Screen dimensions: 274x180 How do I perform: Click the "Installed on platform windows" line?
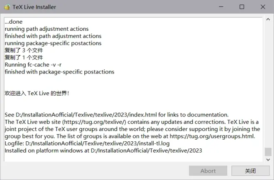point(103,150)
